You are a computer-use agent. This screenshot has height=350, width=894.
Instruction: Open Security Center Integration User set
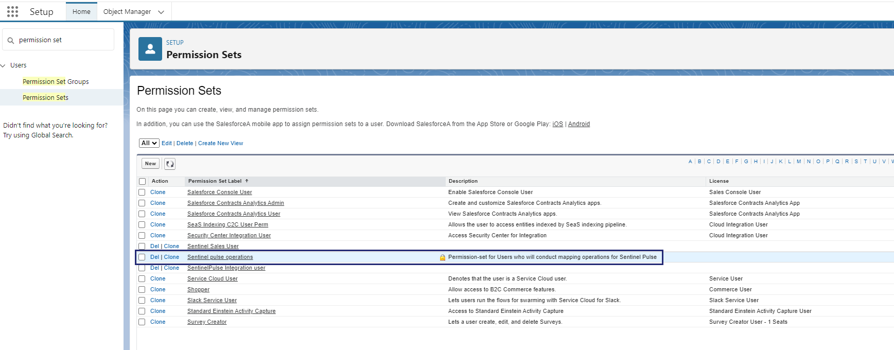coord(229,235)
